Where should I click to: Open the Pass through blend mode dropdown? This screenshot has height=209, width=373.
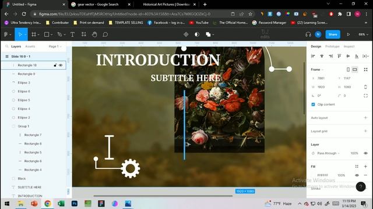coord(329,153)
